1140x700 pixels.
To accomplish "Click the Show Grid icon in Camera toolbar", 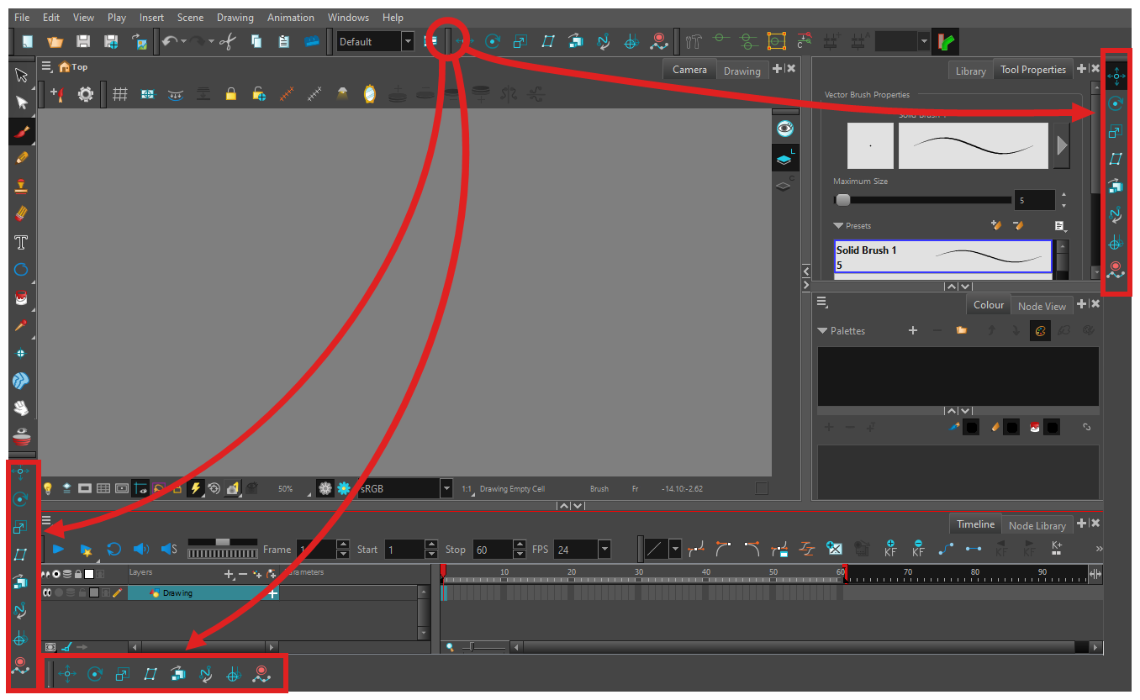I will [120, 94].
